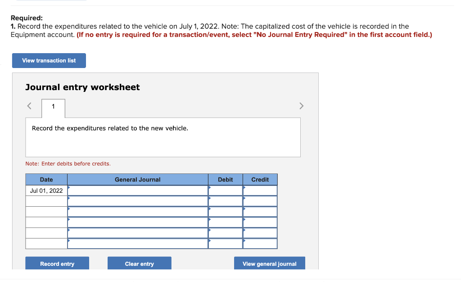Click the 'Note: Enter debits before credits' text
This screenshot has height=282, width=461.
pos(68,164)
